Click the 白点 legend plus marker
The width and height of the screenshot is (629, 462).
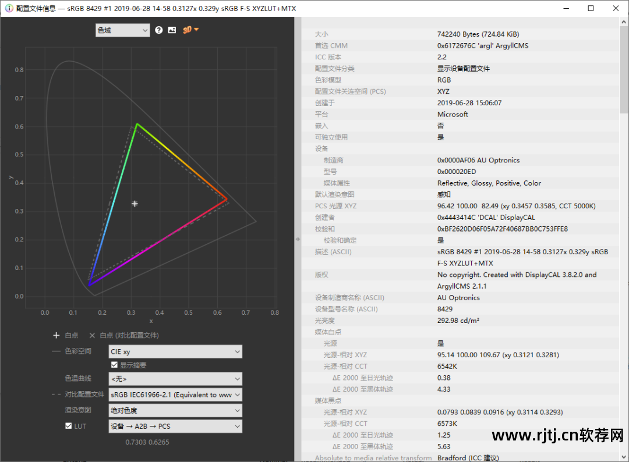click(x=56, y=335)
